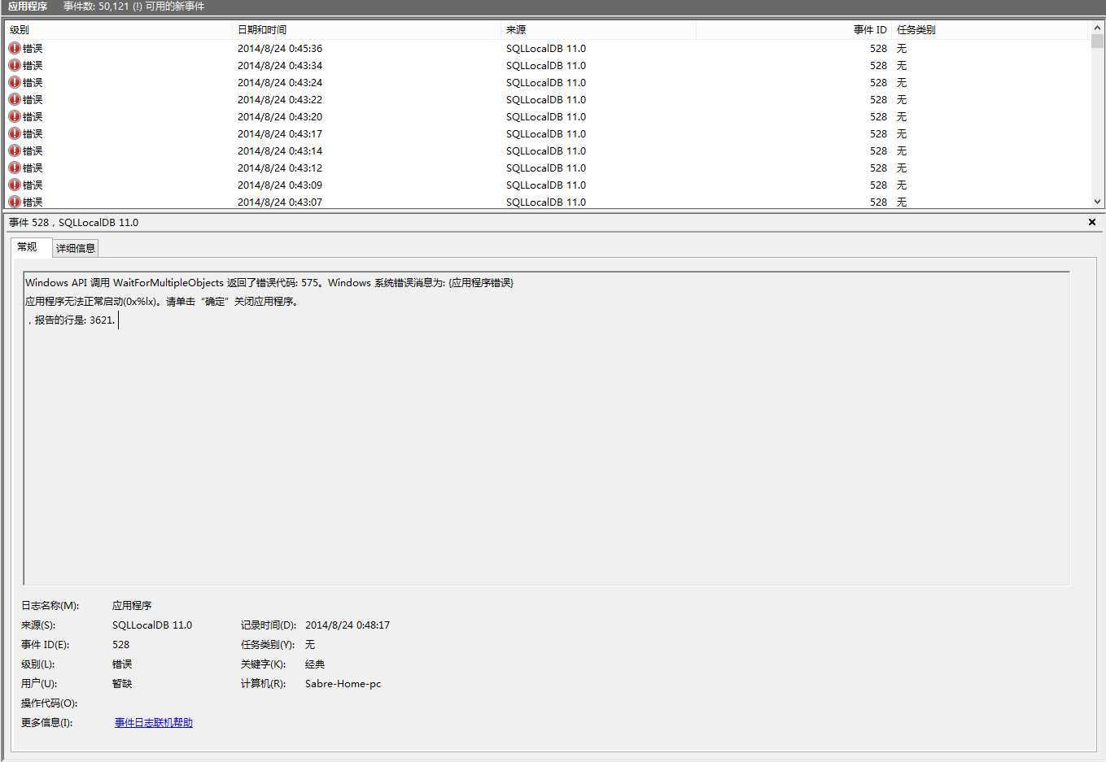Click the 关键字 value 经典
The image size is (1106, 762).
(315, 664)
